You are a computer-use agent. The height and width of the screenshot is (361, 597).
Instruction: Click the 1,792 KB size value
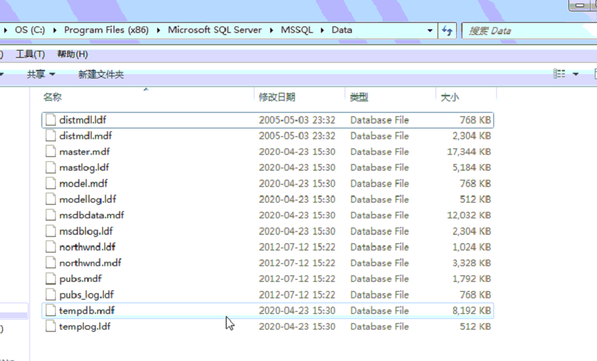click(472, 279)
